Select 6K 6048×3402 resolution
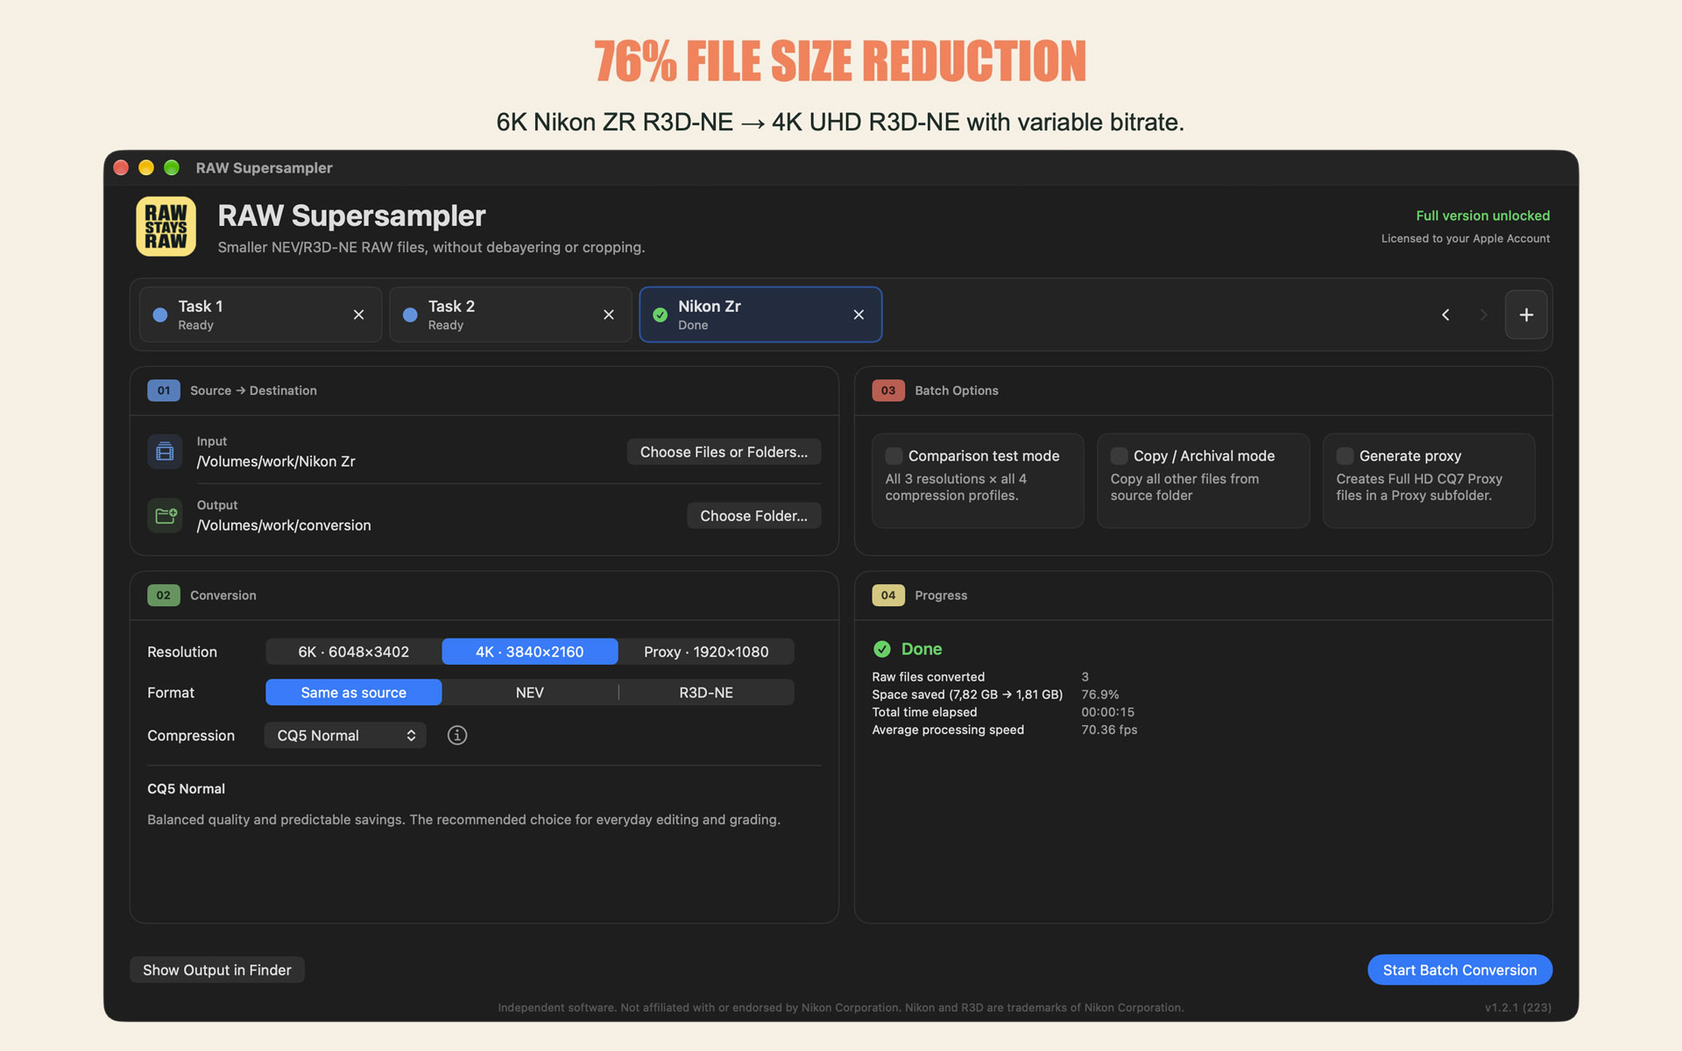Viewport: 1682px width, 1051px height. 354,652
